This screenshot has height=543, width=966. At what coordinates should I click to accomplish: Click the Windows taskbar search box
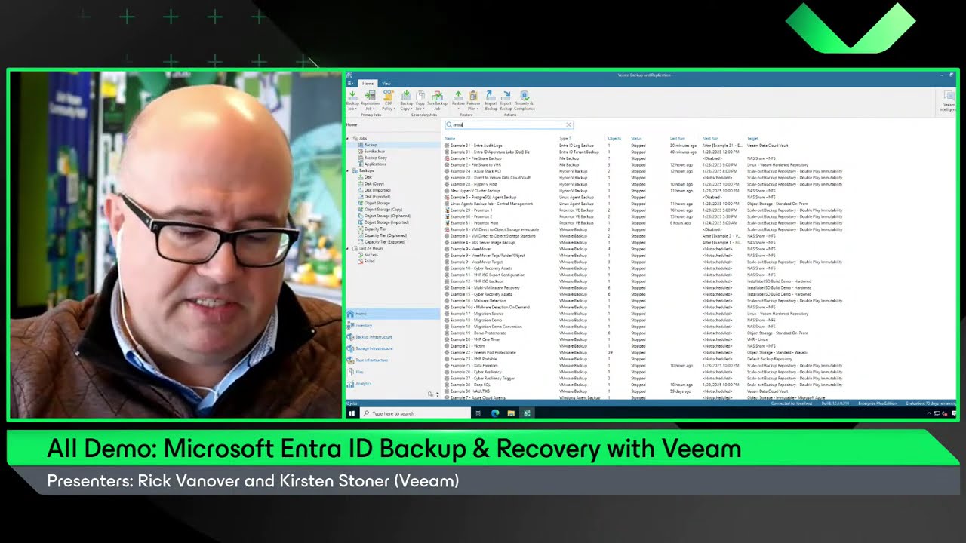click(x=414, y=413)
